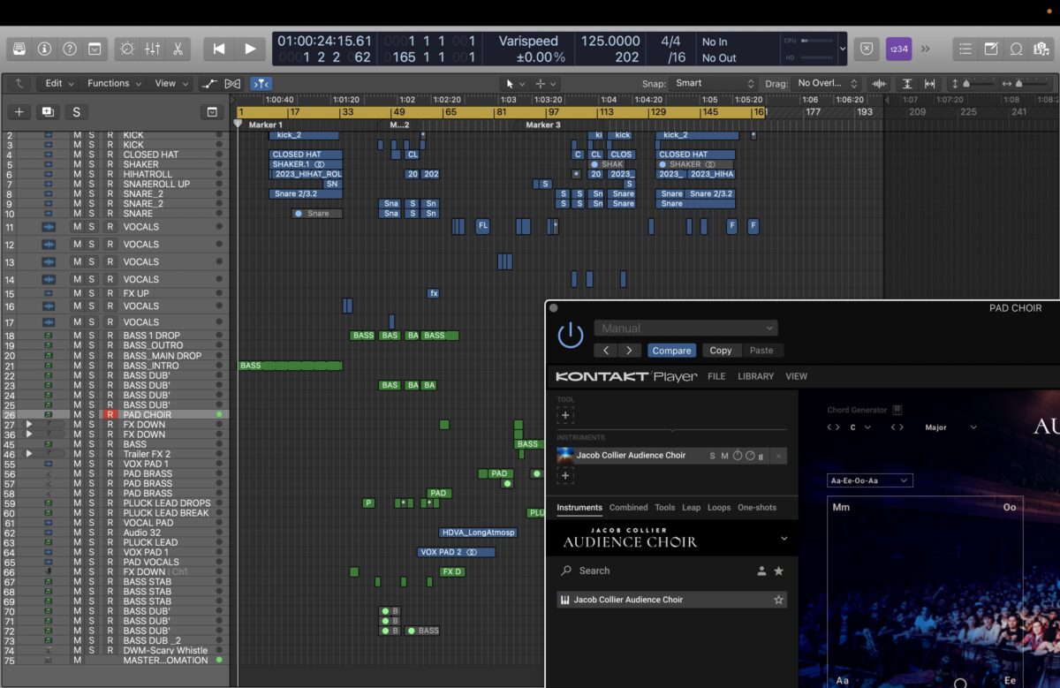The height and width of the screenshot is (688, 1060).
Task: Toggle the Flex bowtie icon
Action: coord(232,83)
